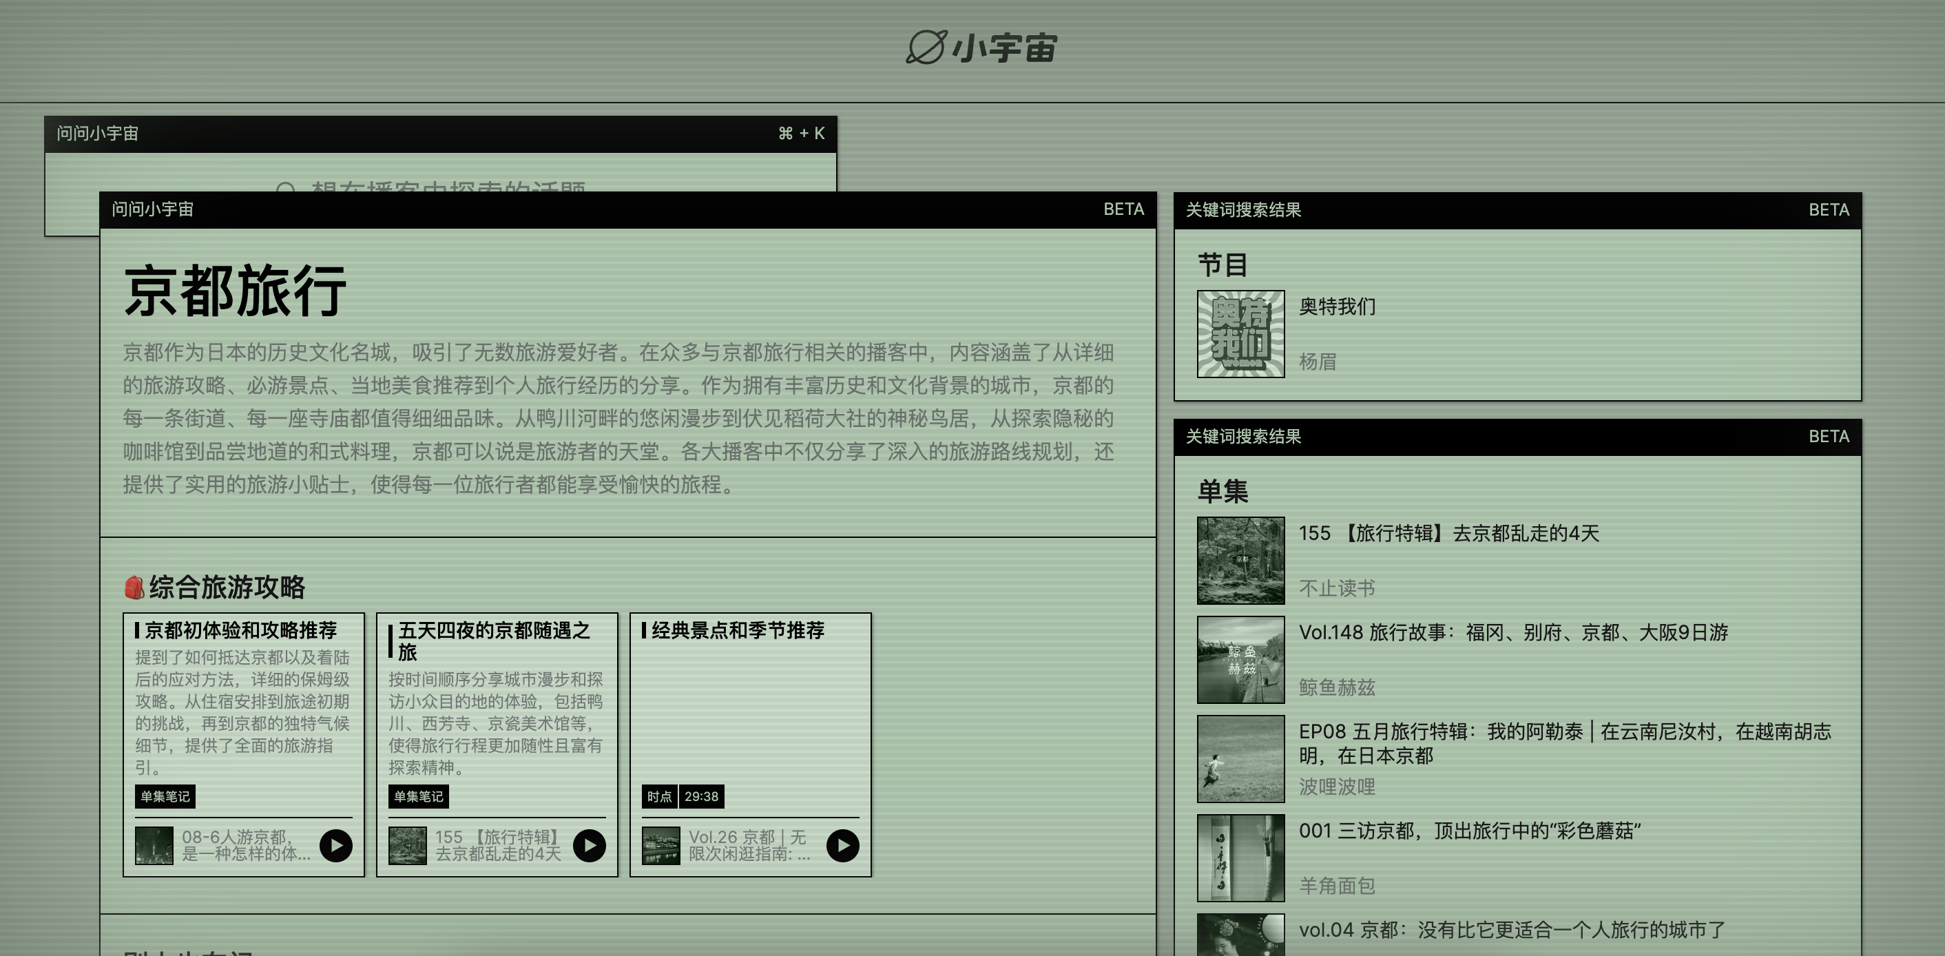Viewport: 1945px width, 956px height.
Task: Open 波哩波哩 EP08 episode cover image
Action: tap(1240, 758)
